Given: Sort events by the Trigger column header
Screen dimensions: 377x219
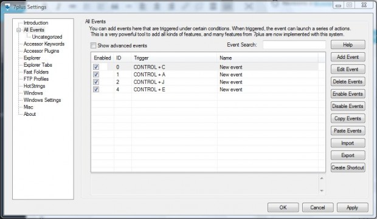Looking at the screenshot, I should (x=175, y=58).
